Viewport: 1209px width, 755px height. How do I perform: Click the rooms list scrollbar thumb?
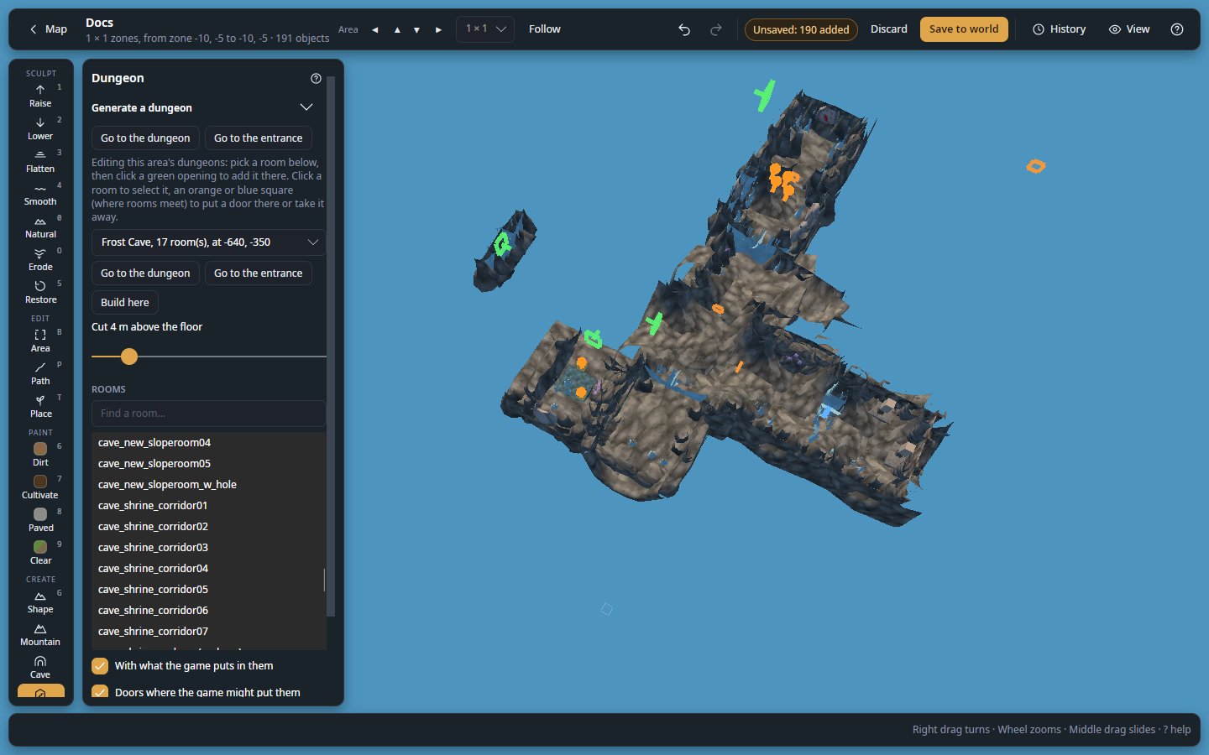(324, 580)
